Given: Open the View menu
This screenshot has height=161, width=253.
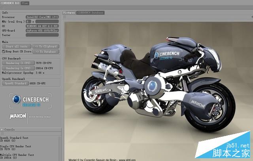Looking at the screenshot, I should (25, 3).
